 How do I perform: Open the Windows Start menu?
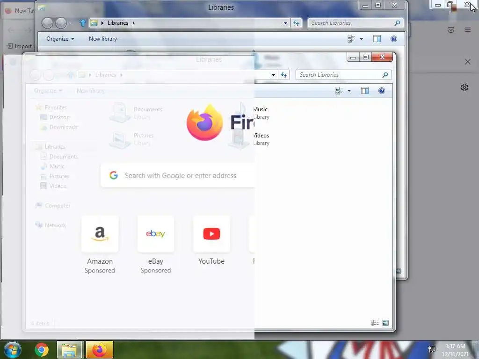pos(13,350)
